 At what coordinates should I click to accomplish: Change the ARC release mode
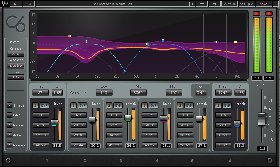(x=16, y=54)
